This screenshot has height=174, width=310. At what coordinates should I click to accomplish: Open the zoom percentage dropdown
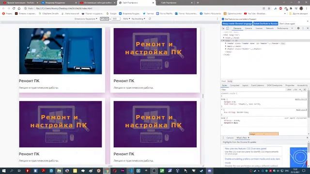126,19
